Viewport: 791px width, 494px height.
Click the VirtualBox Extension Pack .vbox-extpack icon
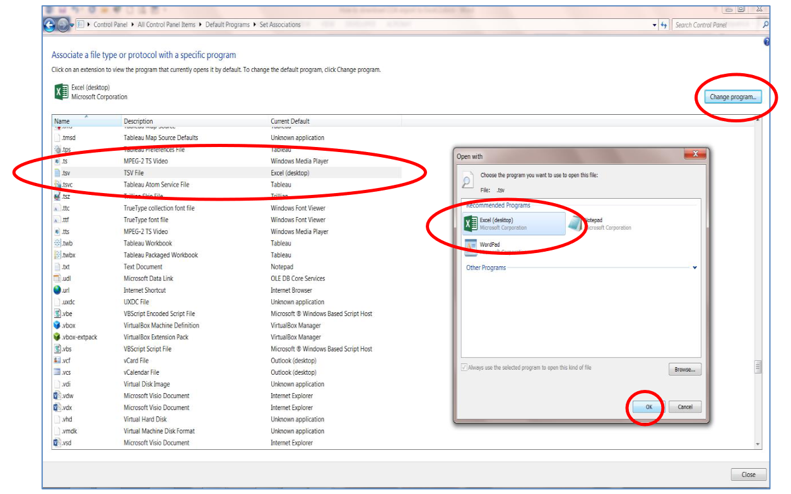56,337
